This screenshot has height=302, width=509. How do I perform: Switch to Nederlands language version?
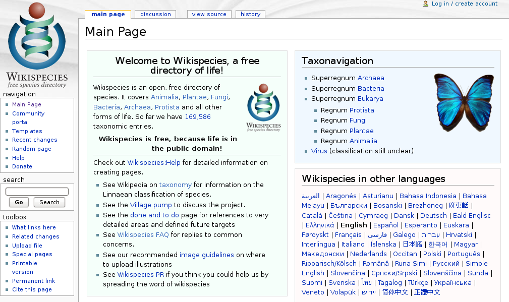pos(368,254)
